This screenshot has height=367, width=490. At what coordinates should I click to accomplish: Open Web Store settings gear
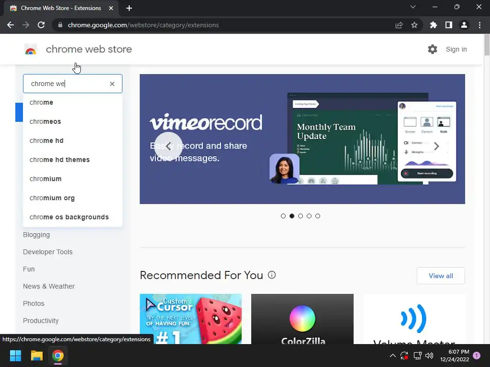tap(433, 49)
